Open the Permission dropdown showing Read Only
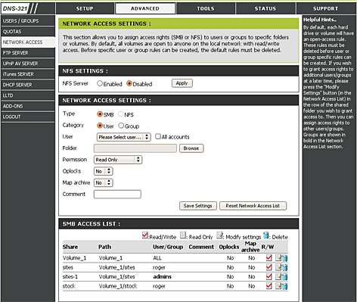 [x=118, y=160]
